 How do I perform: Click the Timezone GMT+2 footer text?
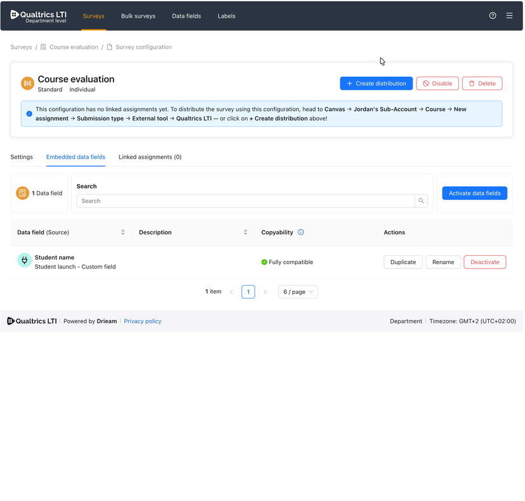click(473, 321)
